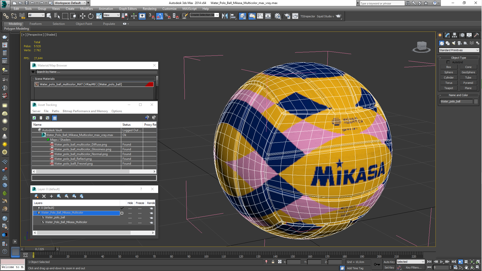The height and width of the screenshot is (271, 482).
Task: Click the Bind to Space Warp icon
Action: click(x=22, y=16)
